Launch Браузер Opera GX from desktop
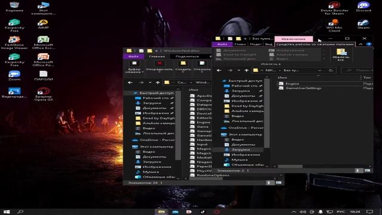This screenshot has height=215, width=382. tap(44, 94)
